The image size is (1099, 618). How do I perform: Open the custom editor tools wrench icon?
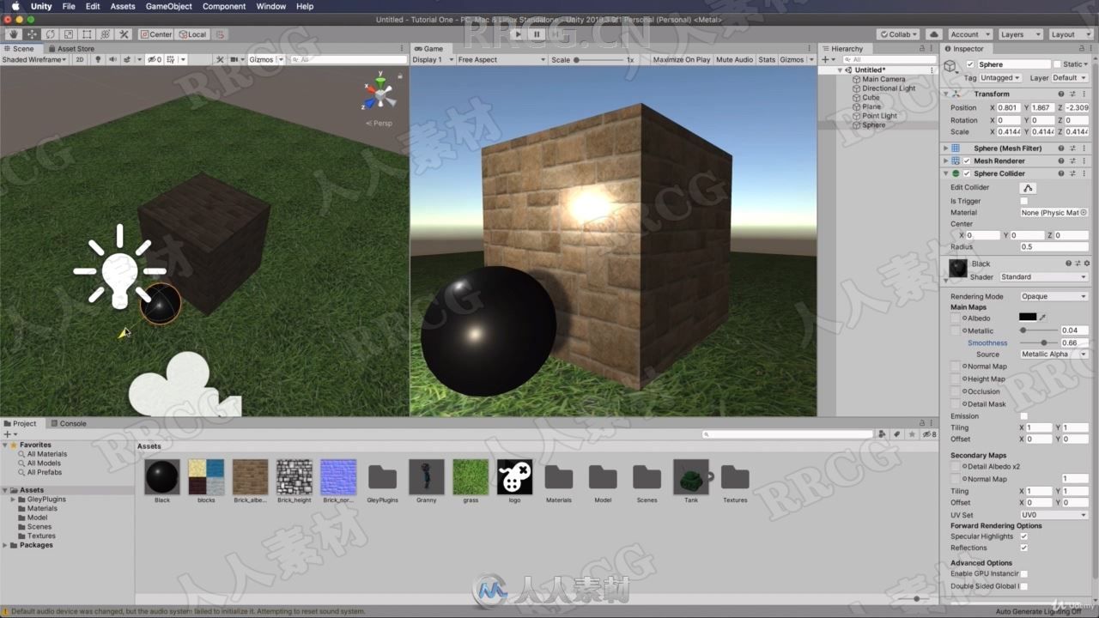124,34
